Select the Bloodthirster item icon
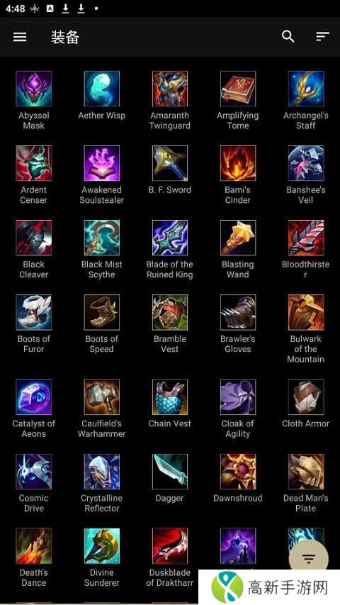Screen dimensions: 340x605 click(x=306, y=238)
